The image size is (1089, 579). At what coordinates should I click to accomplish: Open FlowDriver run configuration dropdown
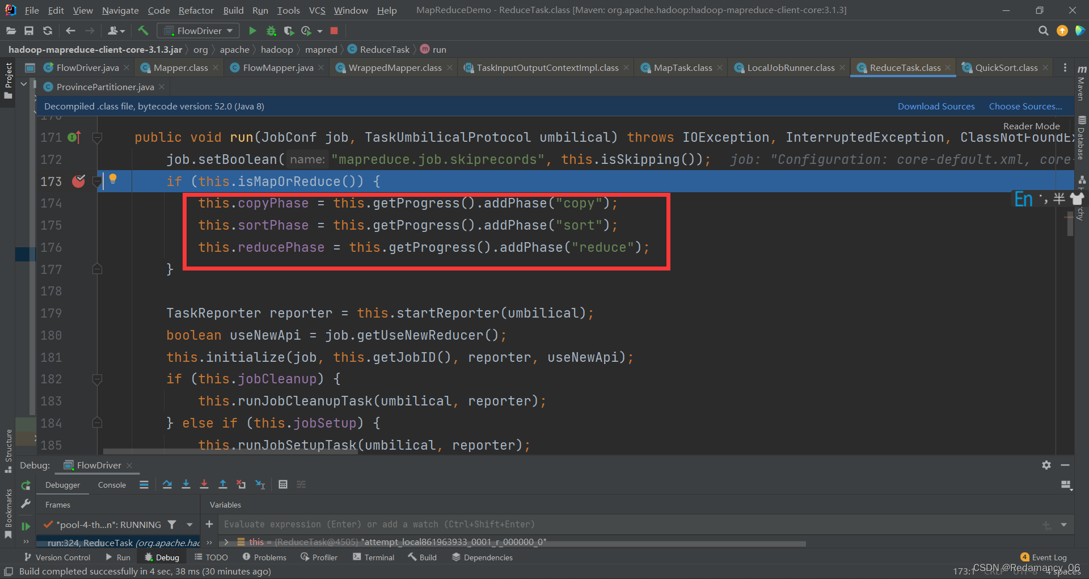198,31
